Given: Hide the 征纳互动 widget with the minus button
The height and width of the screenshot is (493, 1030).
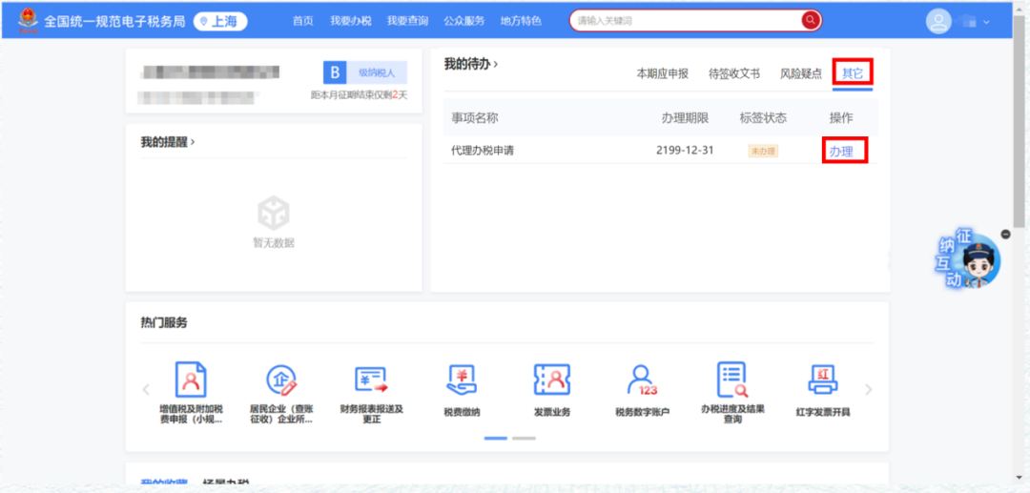Looking at the screenshot, I should 1006,234.
